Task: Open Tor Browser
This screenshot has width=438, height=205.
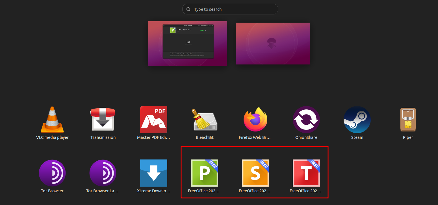Action: click(x=52, y=173)
